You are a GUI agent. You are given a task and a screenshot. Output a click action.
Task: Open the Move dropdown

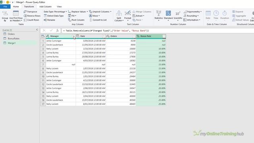[94, 16]
